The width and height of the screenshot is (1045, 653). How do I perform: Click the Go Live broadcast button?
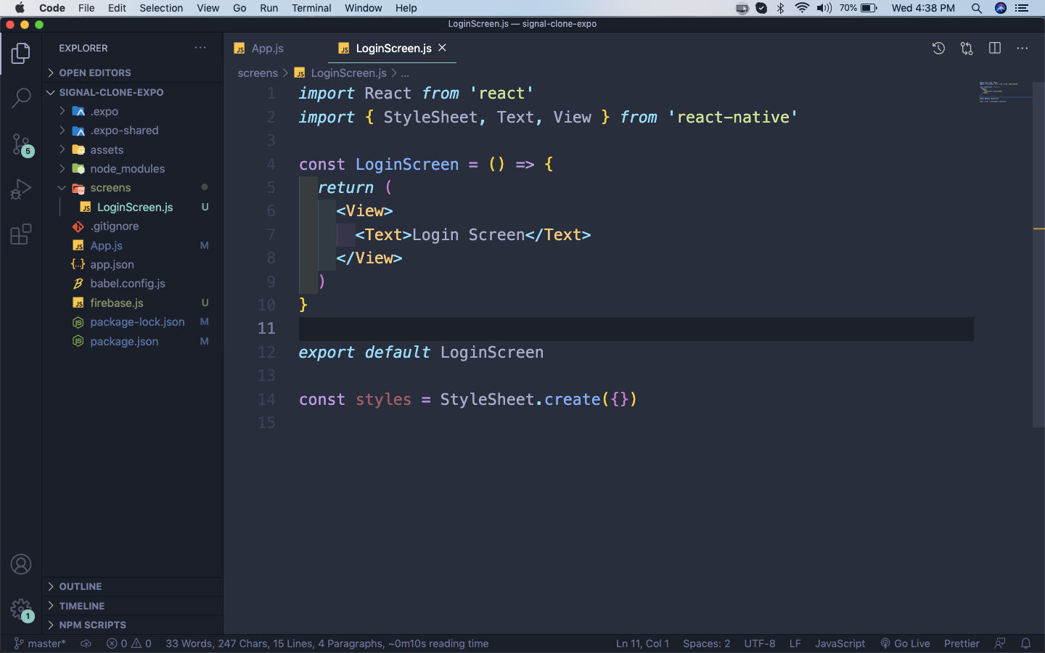coord(905,644)
